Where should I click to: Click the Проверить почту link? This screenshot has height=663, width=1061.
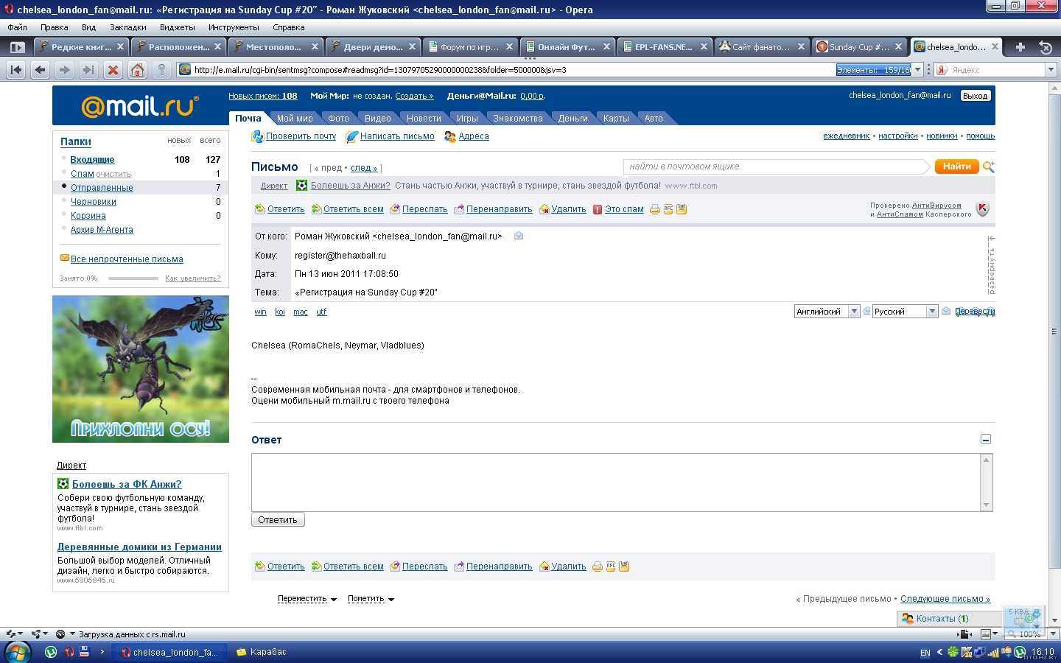(301, 136)
